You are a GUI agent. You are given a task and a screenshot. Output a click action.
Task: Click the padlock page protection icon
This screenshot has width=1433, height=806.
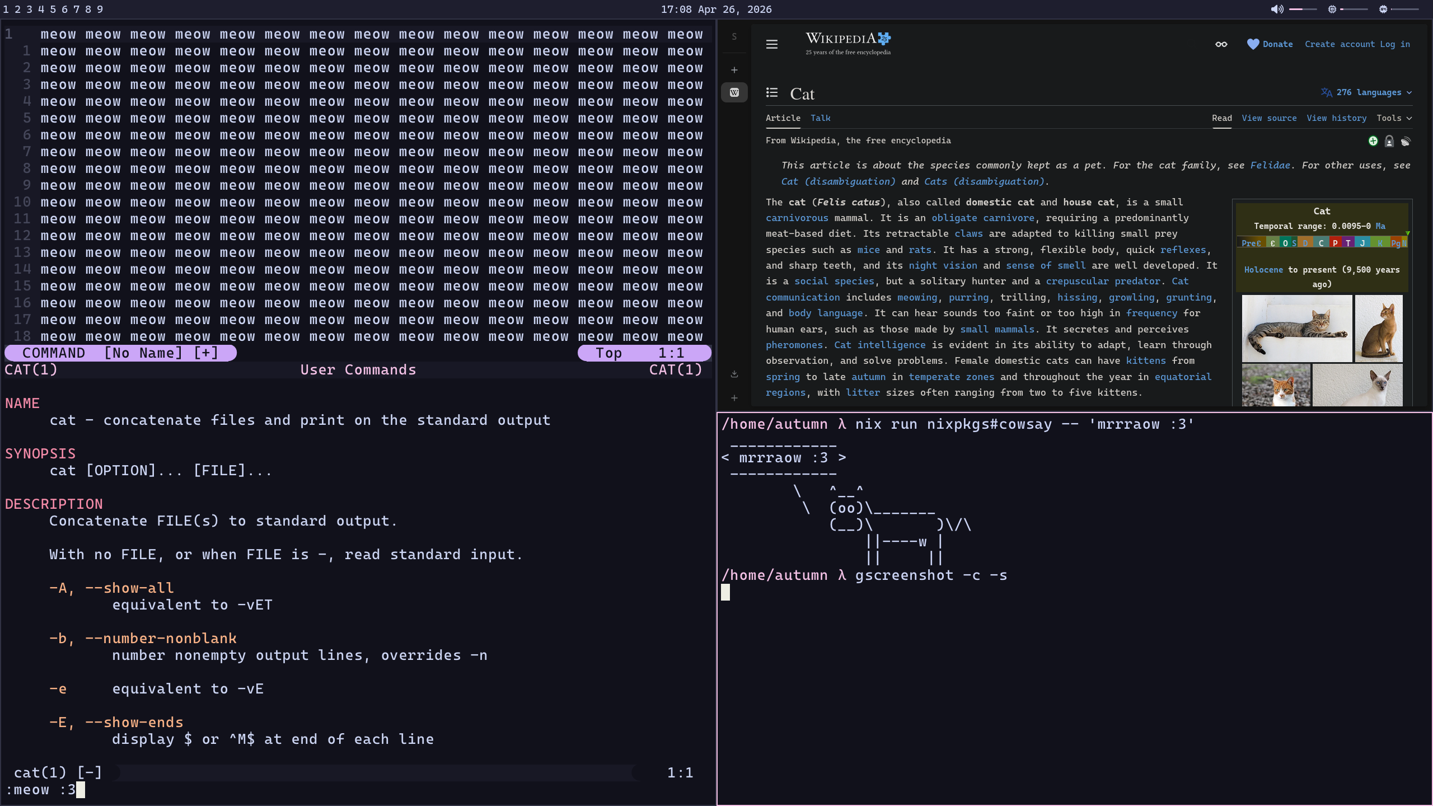(x=1389, y=141)
